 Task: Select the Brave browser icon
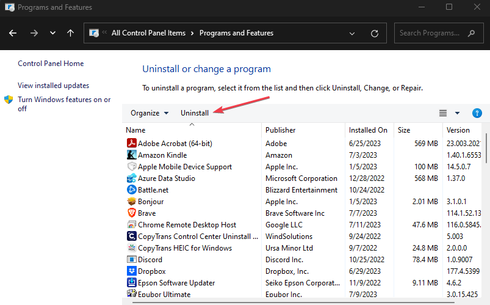[131, 213]
